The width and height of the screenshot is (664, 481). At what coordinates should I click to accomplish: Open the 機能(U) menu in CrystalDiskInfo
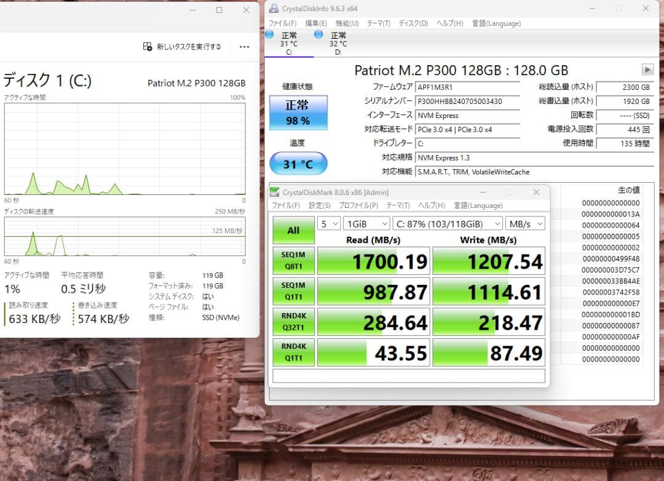coord(346,23)
